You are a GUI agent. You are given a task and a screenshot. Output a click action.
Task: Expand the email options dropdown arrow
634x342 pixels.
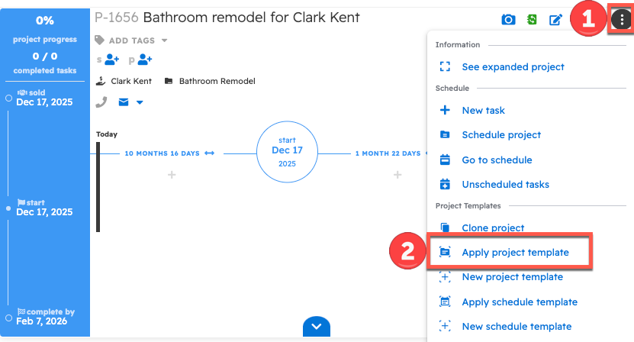[139, 102]
